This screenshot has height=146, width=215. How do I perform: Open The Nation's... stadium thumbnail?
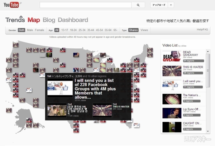(172, 99)
